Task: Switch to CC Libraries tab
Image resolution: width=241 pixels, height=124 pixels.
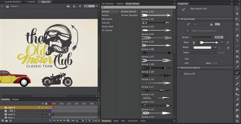Action: (108, 4)
